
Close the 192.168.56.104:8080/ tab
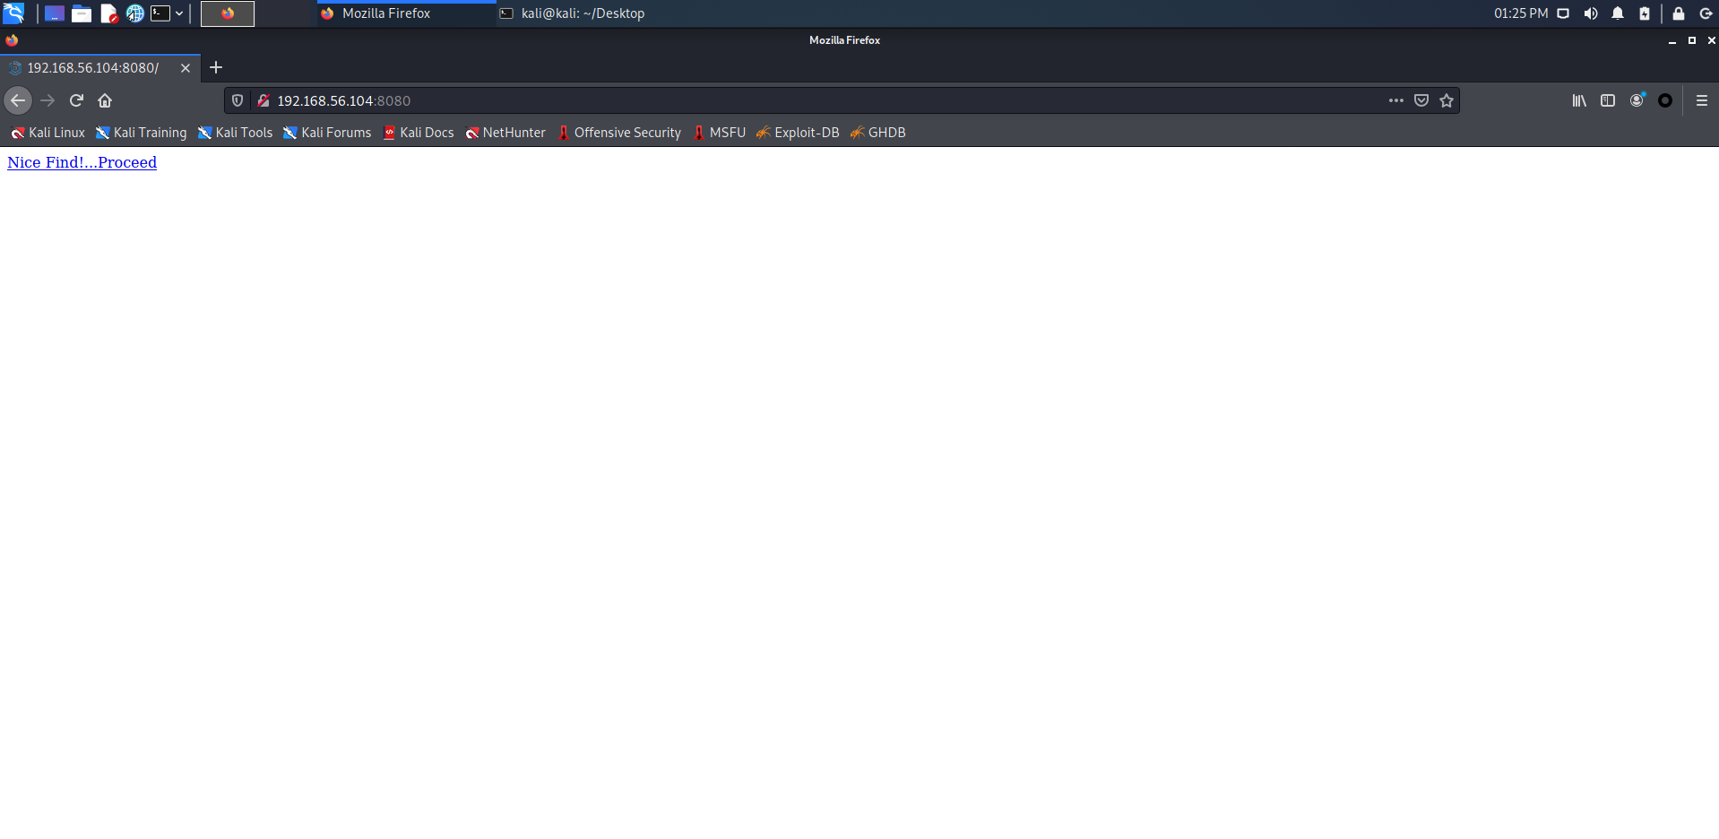tap(186, 68)
